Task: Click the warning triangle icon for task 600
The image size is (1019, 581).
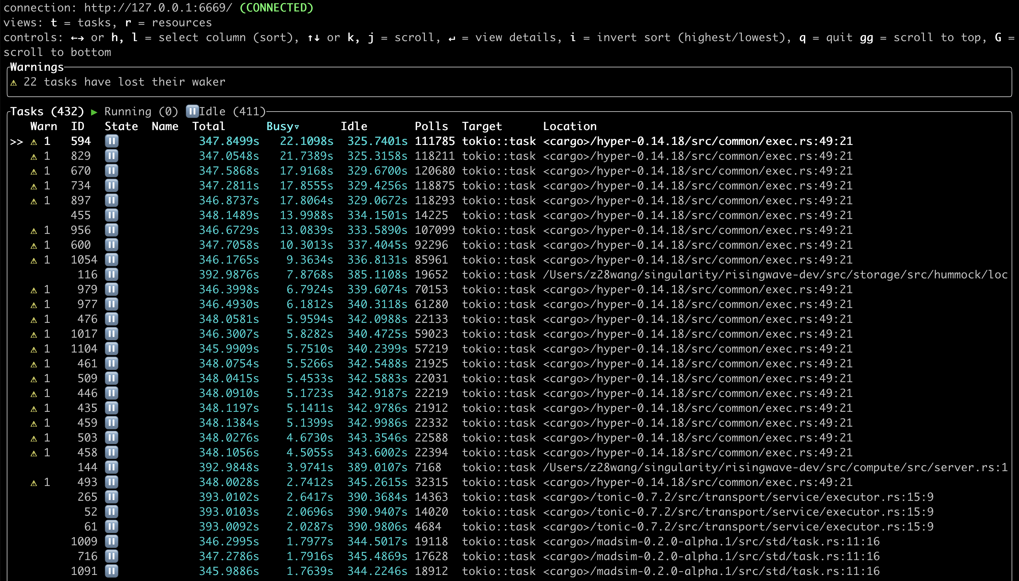Action: click(x=34, y=245)
